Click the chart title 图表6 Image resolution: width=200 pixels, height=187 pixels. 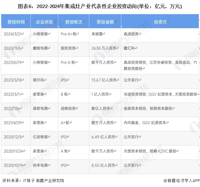(100, 6)
